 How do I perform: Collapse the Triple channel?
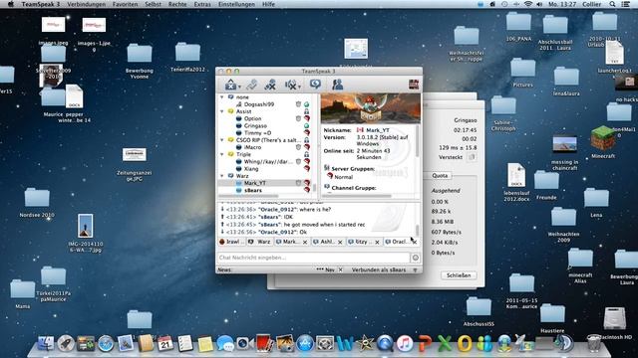222,154
